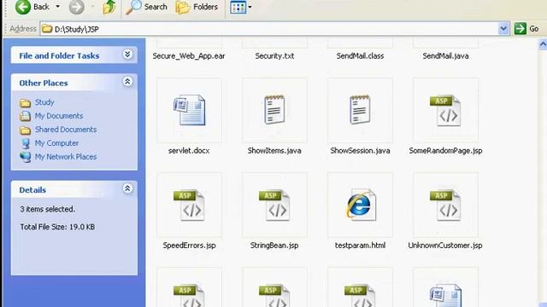Click the SendMail.class file name
Screen dimensions: 547x307
(360, 56)
